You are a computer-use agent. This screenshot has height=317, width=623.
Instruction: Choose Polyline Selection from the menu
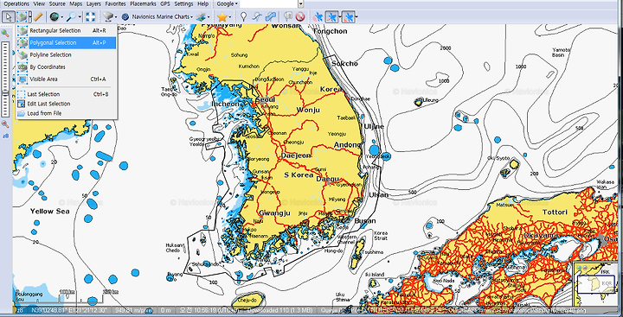click(67, 54)
